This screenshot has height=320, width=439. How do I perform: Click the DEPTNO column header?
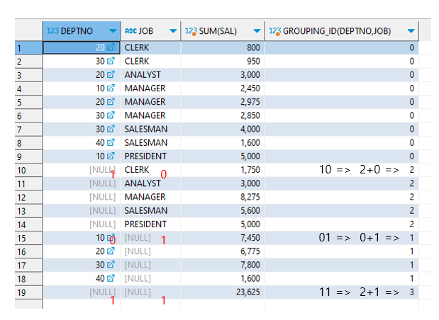tap(82, 31)
